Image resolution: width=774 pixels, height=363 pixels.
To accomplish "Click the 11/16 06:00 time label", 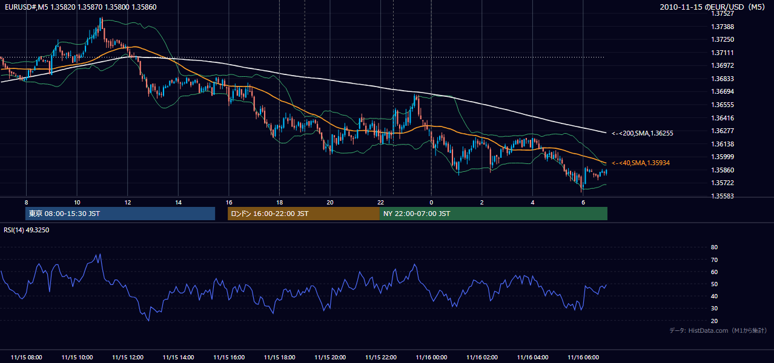I will click(x=583, y=358).
